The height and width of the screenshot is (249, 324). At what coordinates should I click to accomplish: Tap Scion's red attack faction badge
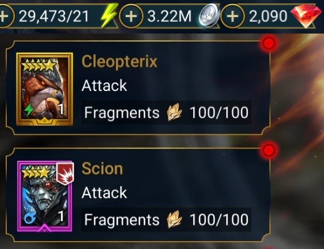65,173
